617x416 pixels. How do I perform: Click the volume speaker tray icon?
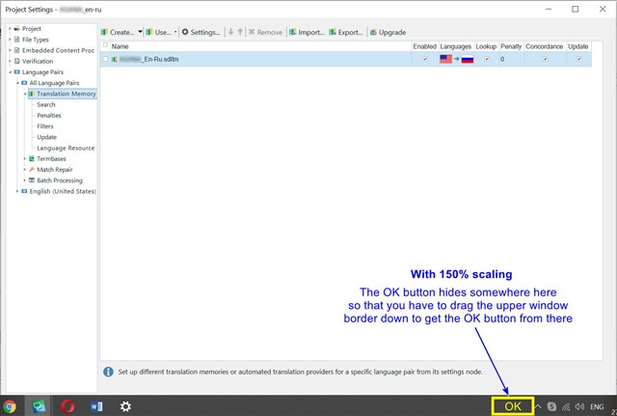coord(579,406)
